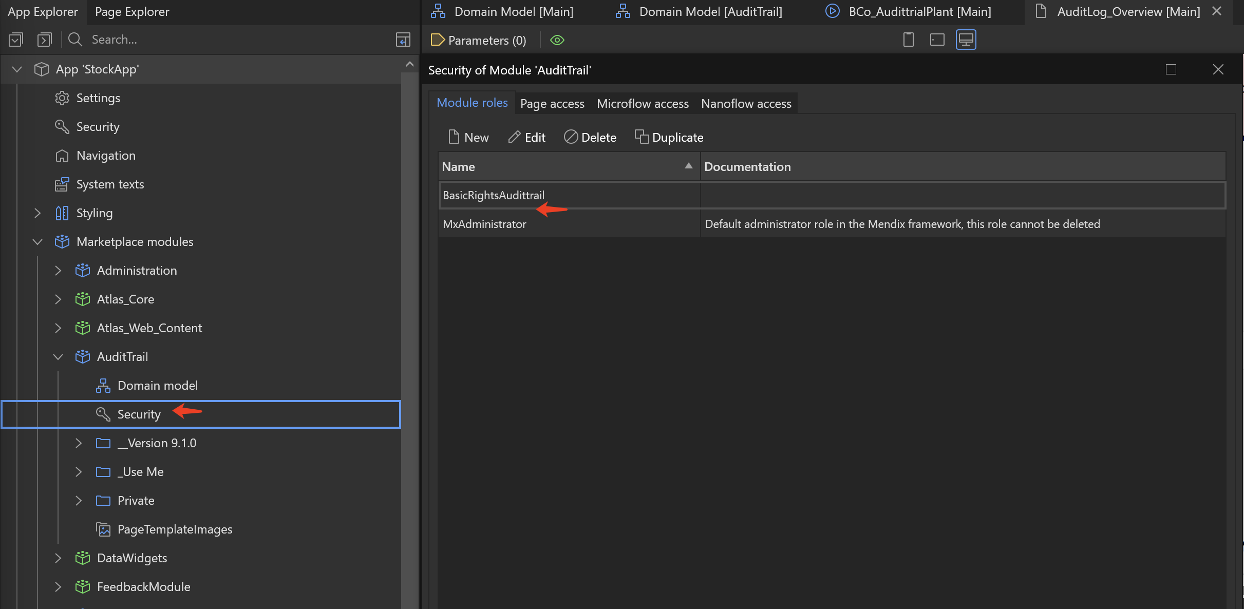Click the Documentation column header

963,166
